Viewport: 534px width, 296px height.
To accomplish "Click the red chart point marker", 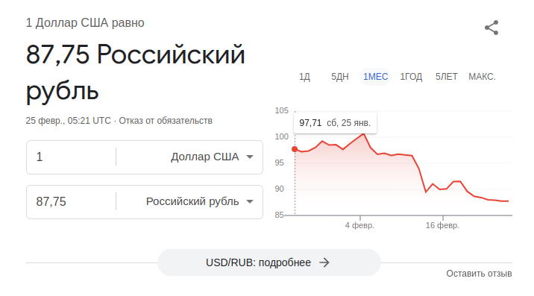I will click(295, 149).
